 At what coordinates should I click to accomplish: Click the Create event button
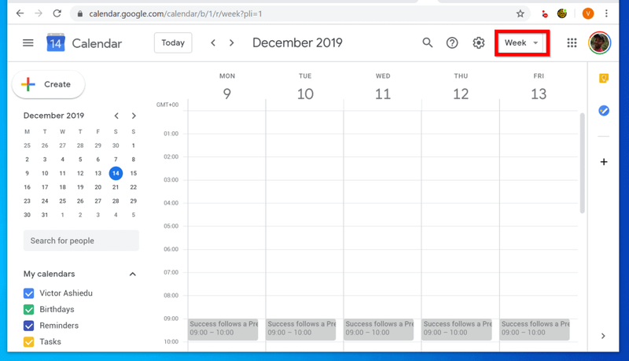point(49,84)
